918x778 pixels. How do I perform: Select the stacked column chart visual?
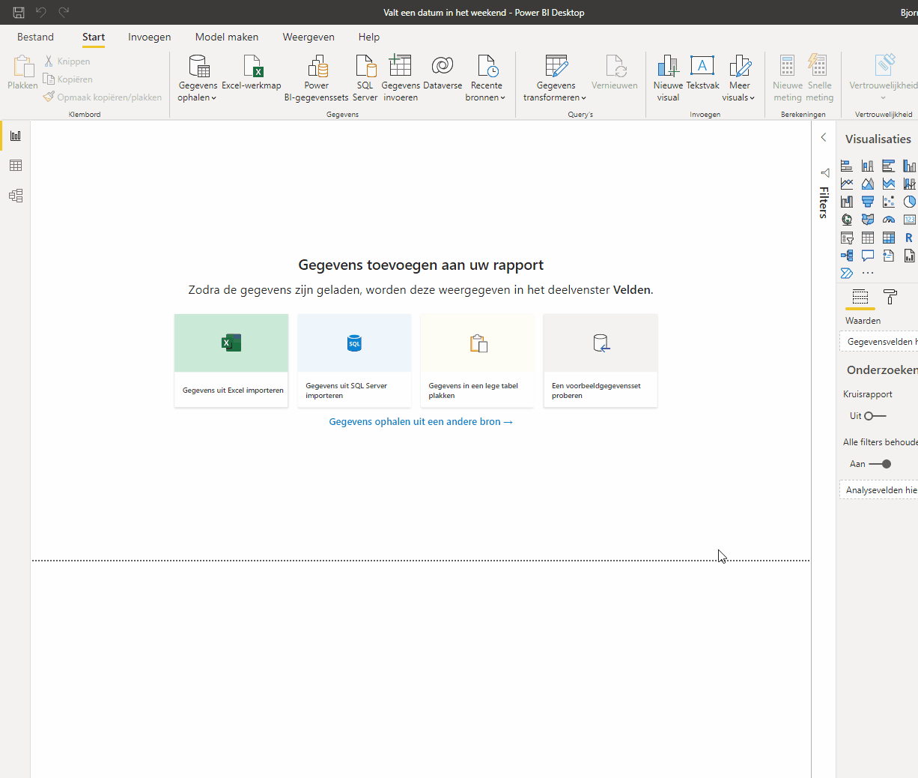[868, 166]
